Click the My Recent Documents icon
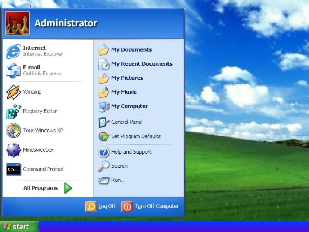 (104, 64)
